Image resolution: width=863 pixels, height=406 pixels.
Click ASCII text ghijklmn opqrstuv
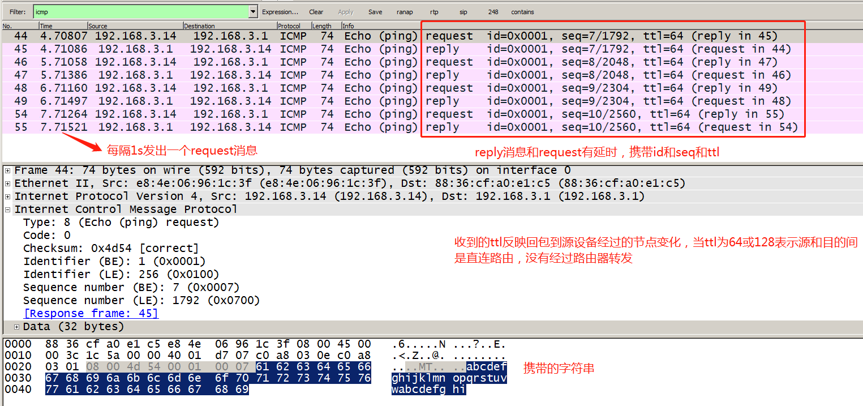click(x=449, y=378)
